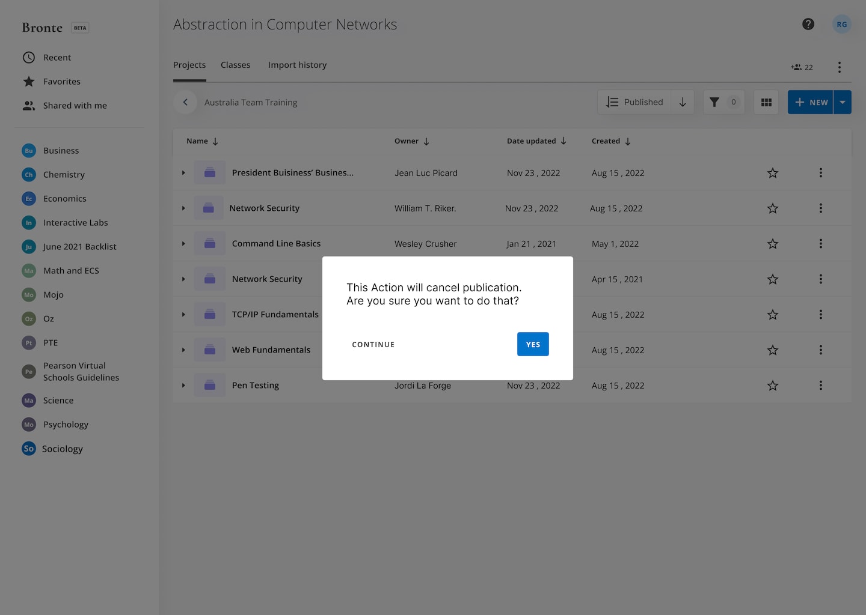Star the Web Fundamentals project
Viewport: 866px width, 615px height.
point(773,350)
